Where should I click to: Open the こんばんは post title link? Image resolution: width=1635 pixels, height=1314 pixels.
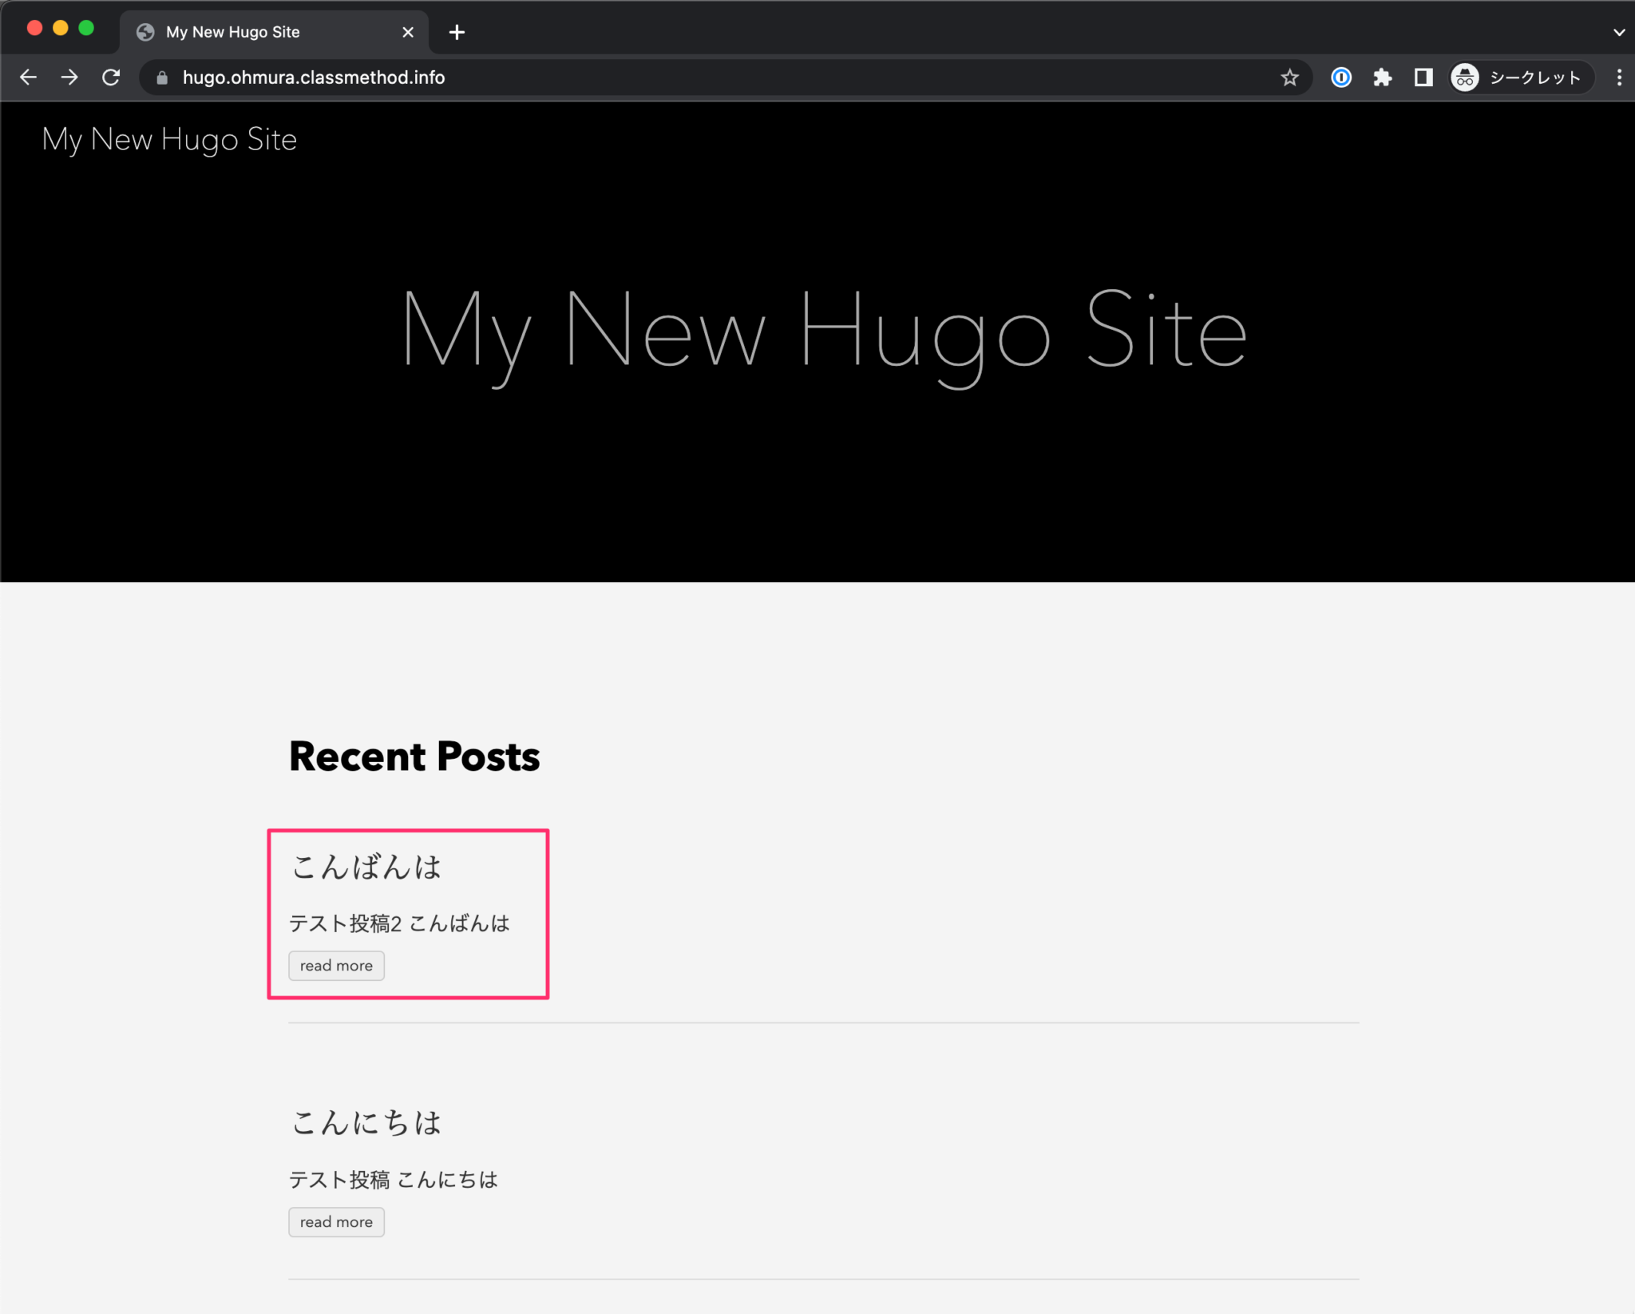[x=366, y=867]
